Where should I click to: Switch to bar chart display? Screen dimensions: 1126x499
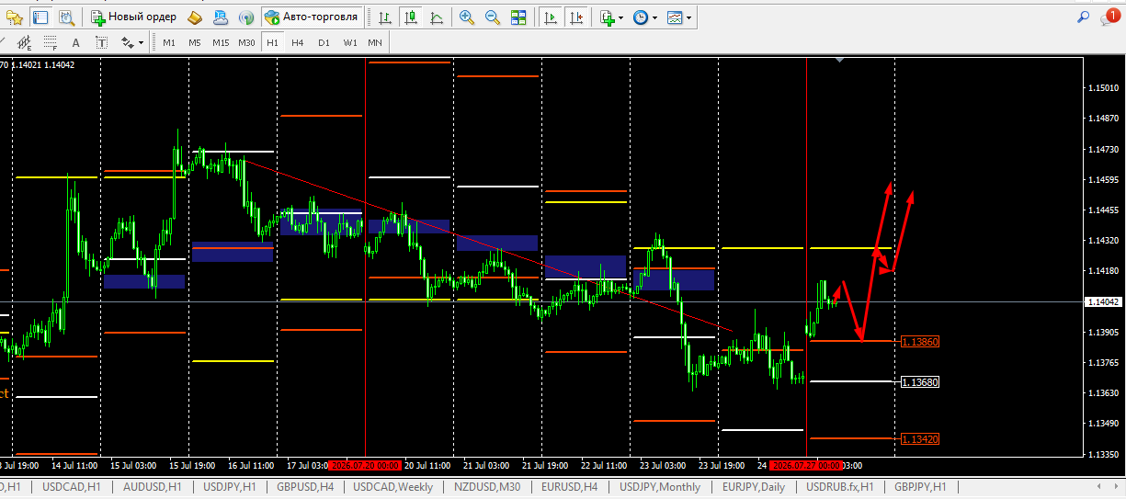pos(384,17)
